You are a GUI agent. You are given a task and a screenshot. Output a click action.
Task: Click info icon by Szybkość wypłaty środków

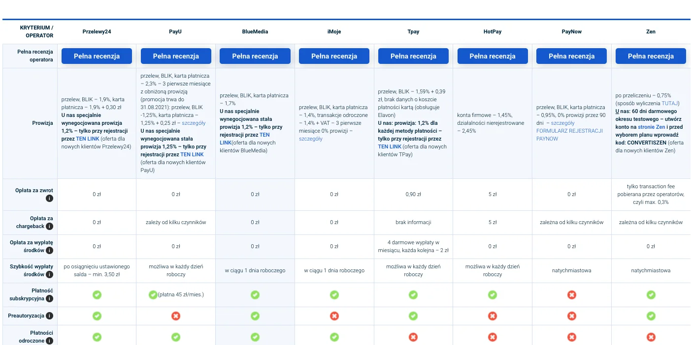pyautogui.click(x=49, y=275)
